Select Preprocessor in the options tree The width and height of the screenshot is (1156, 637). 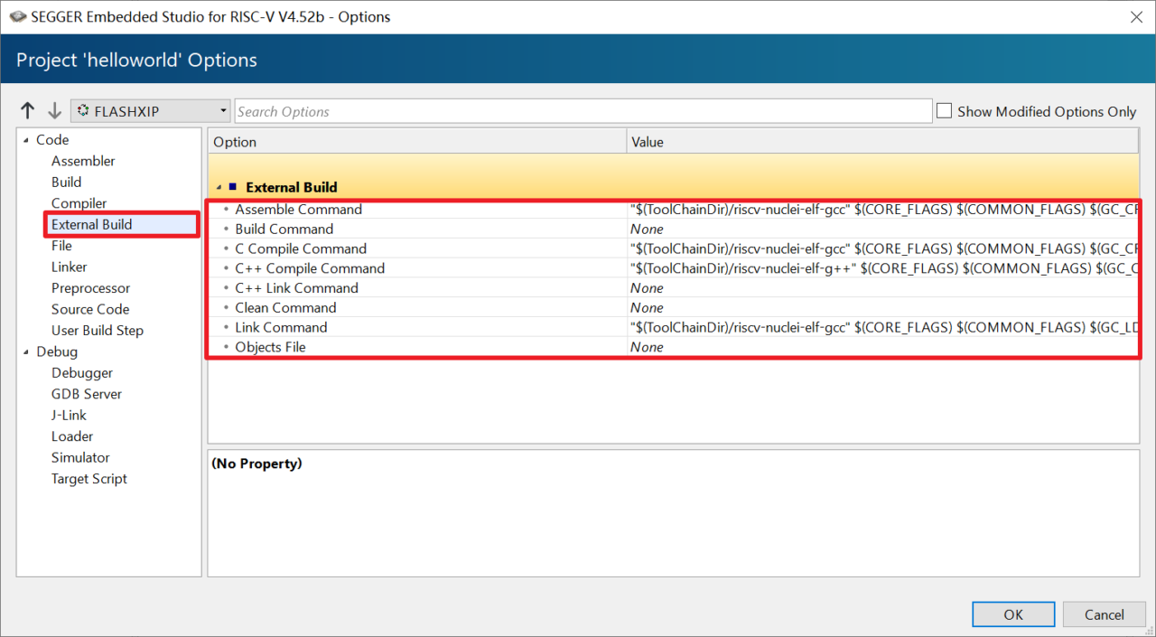[90, 288]
